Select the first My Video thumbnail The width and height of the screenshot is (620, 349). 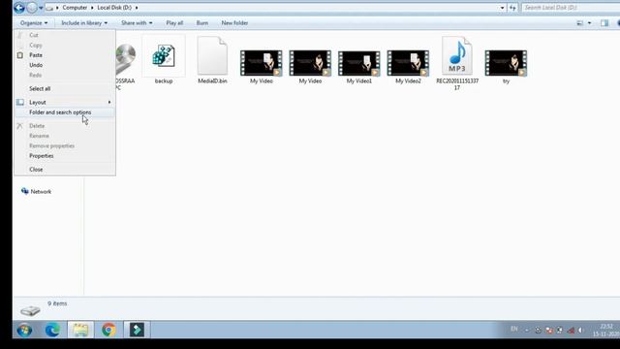(x=261, y=63)
